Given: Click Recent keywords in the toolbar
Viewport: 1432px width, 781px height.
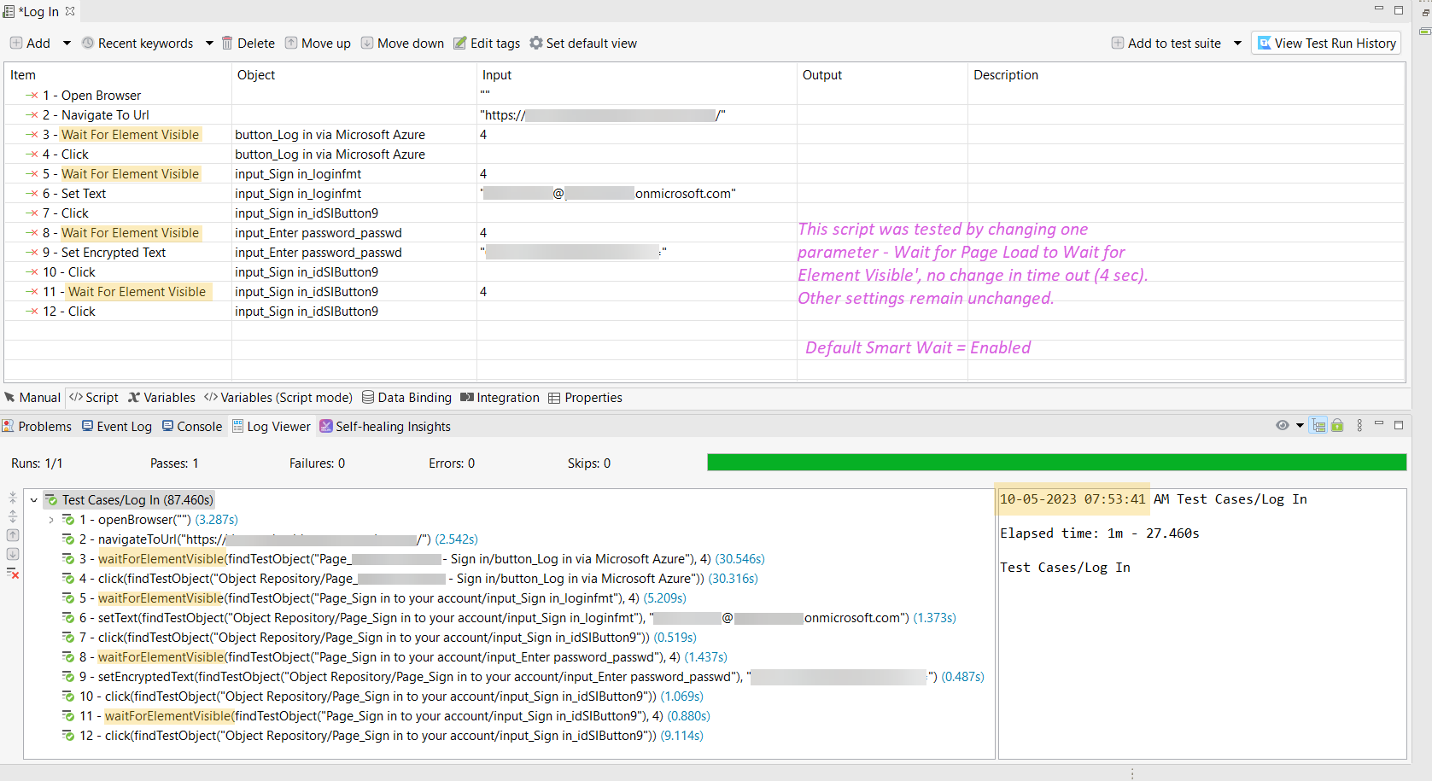Looking at the screenshot, I should (x=137, y=44).
